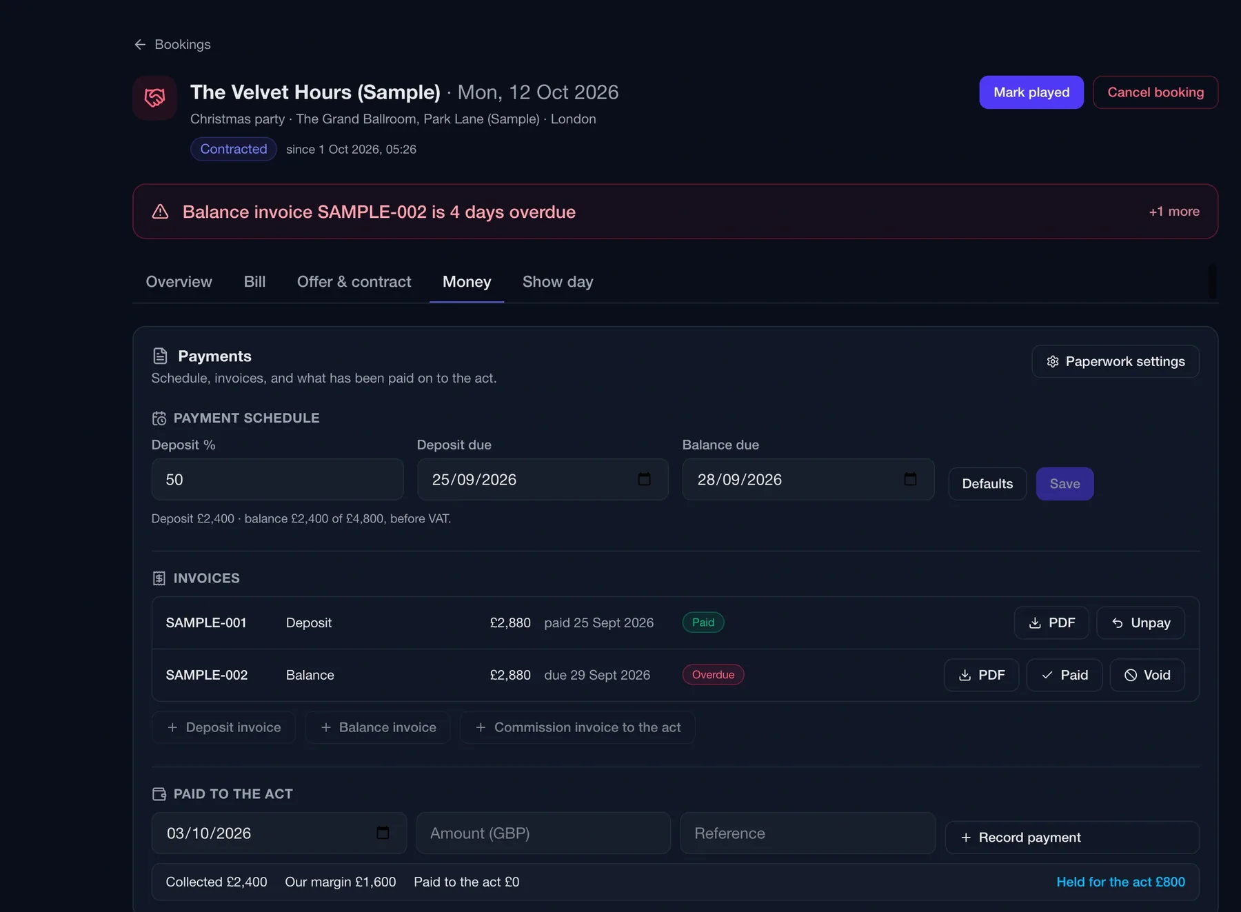
Task: Select invoice SAMPLE-001
Action: [205, 622]
